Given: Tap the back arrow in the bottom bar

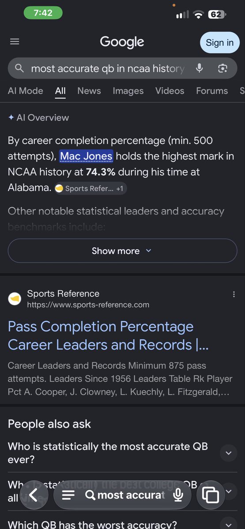Looking at the screenshot, I should [x=34, y=495].
